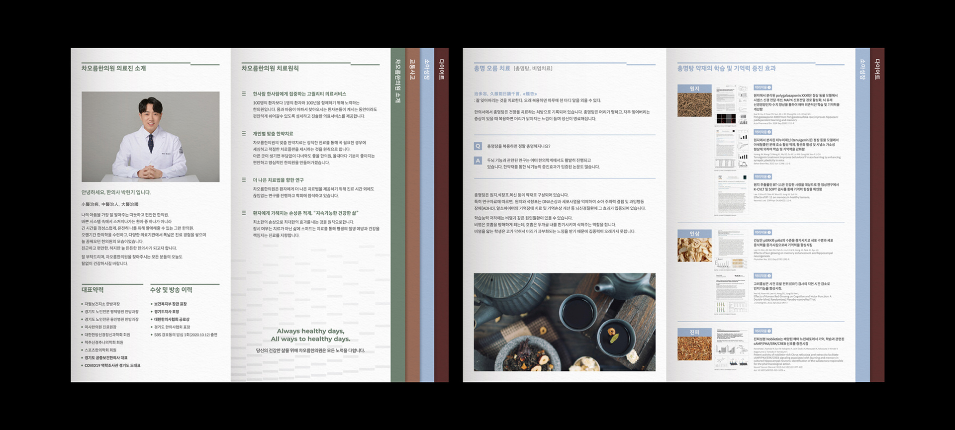Click heading 개인별 맞춤 한약치료

[273, 133]
